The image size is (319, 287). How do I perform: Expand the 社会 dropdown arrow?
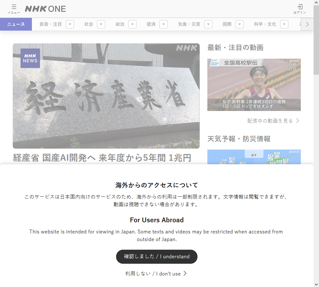(101, 24)
